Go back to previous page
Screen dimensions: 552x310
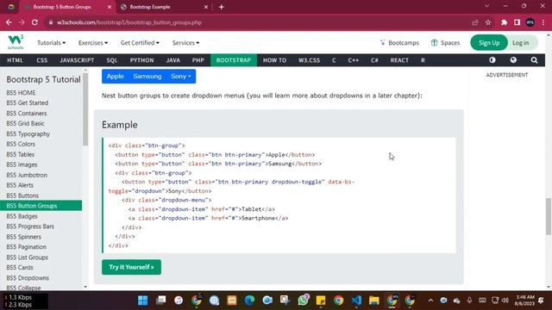pyautogui.click(x=9, y=22)
